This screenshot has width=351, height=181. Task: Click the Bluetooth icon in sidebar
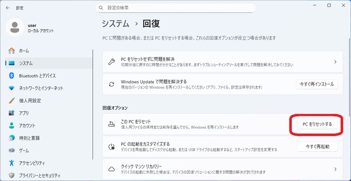coord(12,76)
